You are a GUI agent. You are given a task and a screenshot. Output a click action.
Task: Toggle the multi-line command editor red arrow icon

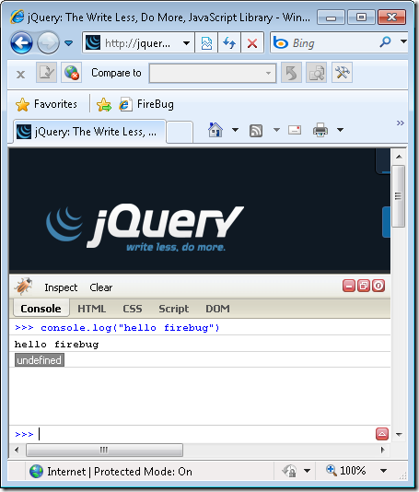(x=382, y=434)
